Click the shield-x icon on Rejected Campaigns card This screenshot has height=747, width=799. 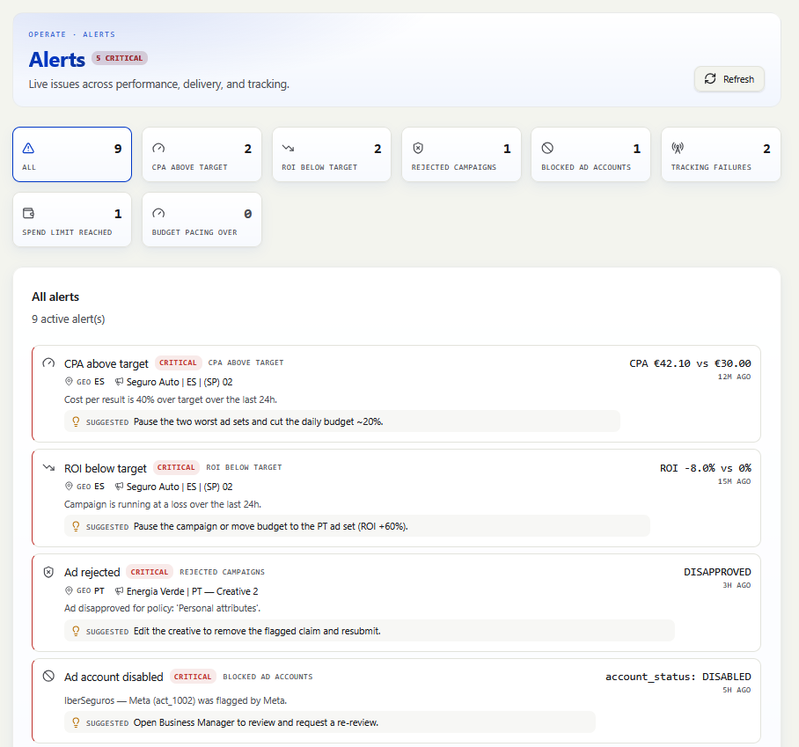click(418, 149)
